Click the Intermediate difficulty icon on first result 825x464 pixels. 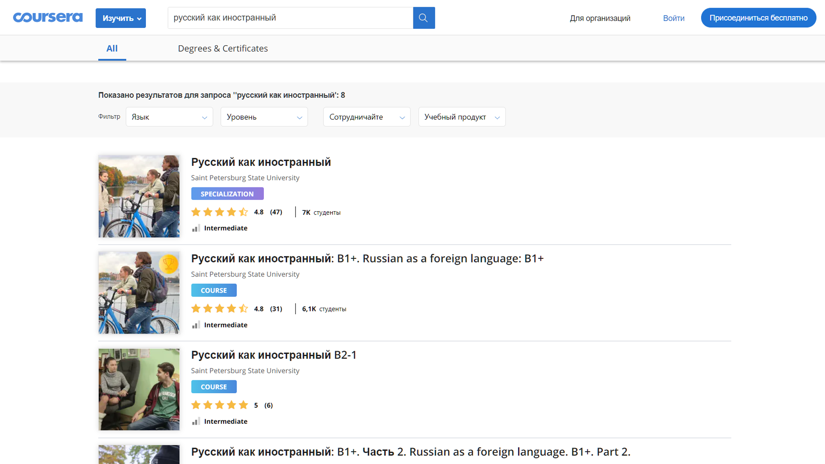(196, 228)
